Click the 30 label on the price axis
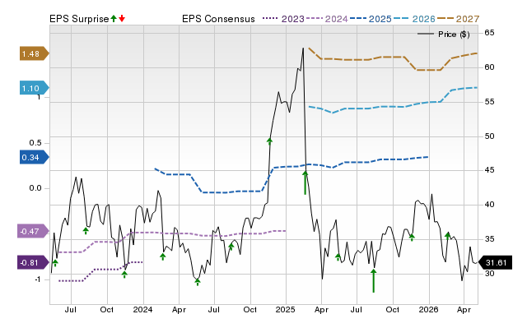 pos(489,274)
